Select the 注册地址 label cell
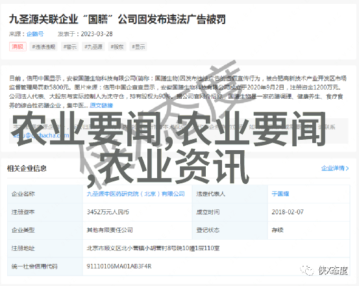This screenshot has height=286, width=359. click(45, 248)
